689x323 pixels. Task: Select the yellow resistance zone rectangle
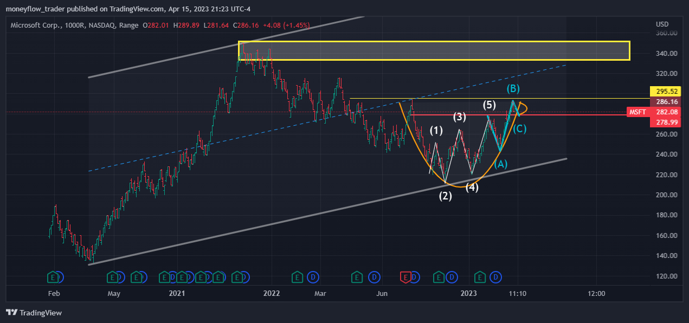point(434,50)
